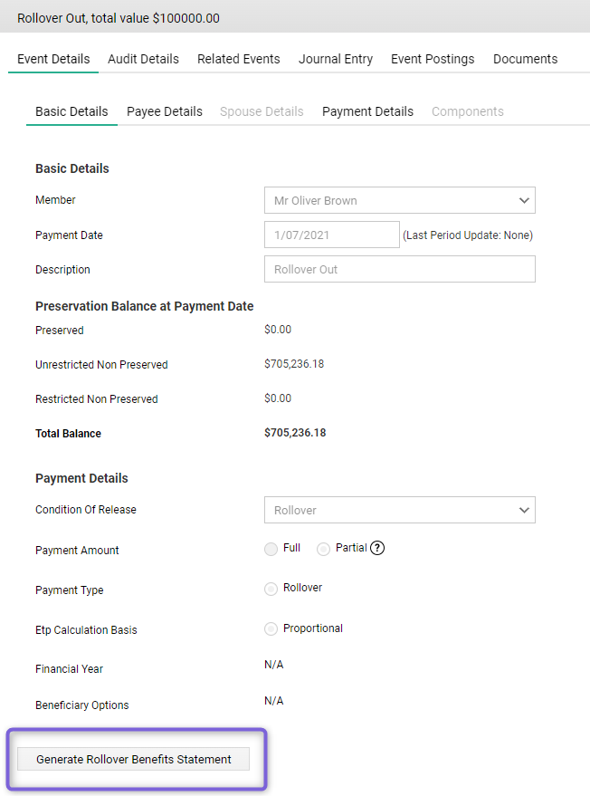
Task: Click the Condition Of Release chevron
Action: (x=523, y=510)
